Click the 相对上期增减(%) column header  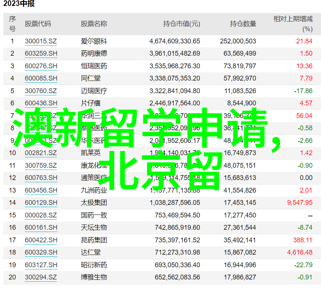[293, 24]
